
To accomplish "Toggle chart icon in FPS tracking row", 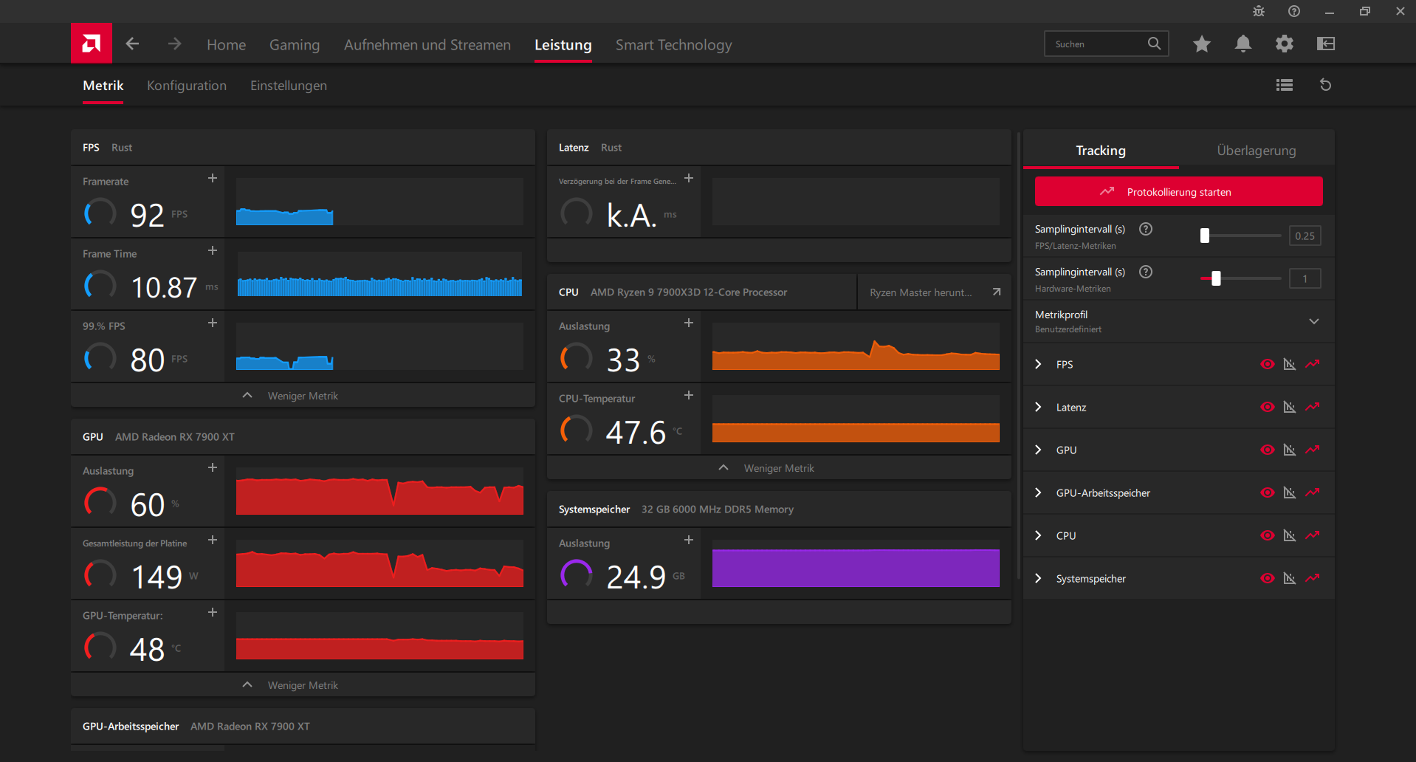I will click(1290, 364).
